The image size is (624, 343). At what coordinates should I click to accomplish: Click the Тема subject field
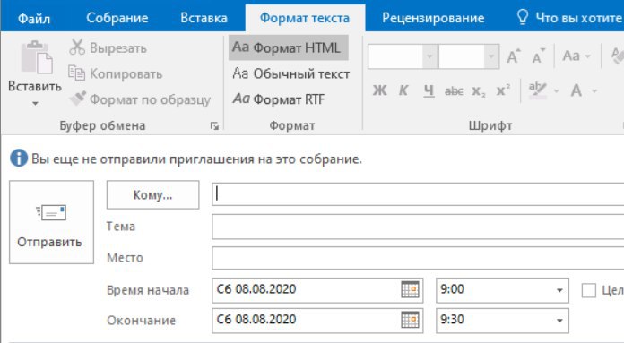pyautogui.click(x=418, y=227)
